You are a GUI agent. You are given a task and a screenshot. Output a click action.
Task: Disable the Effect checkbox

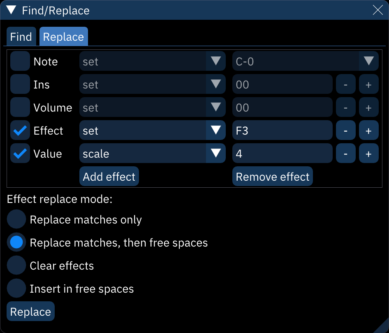tap(20, 130)
